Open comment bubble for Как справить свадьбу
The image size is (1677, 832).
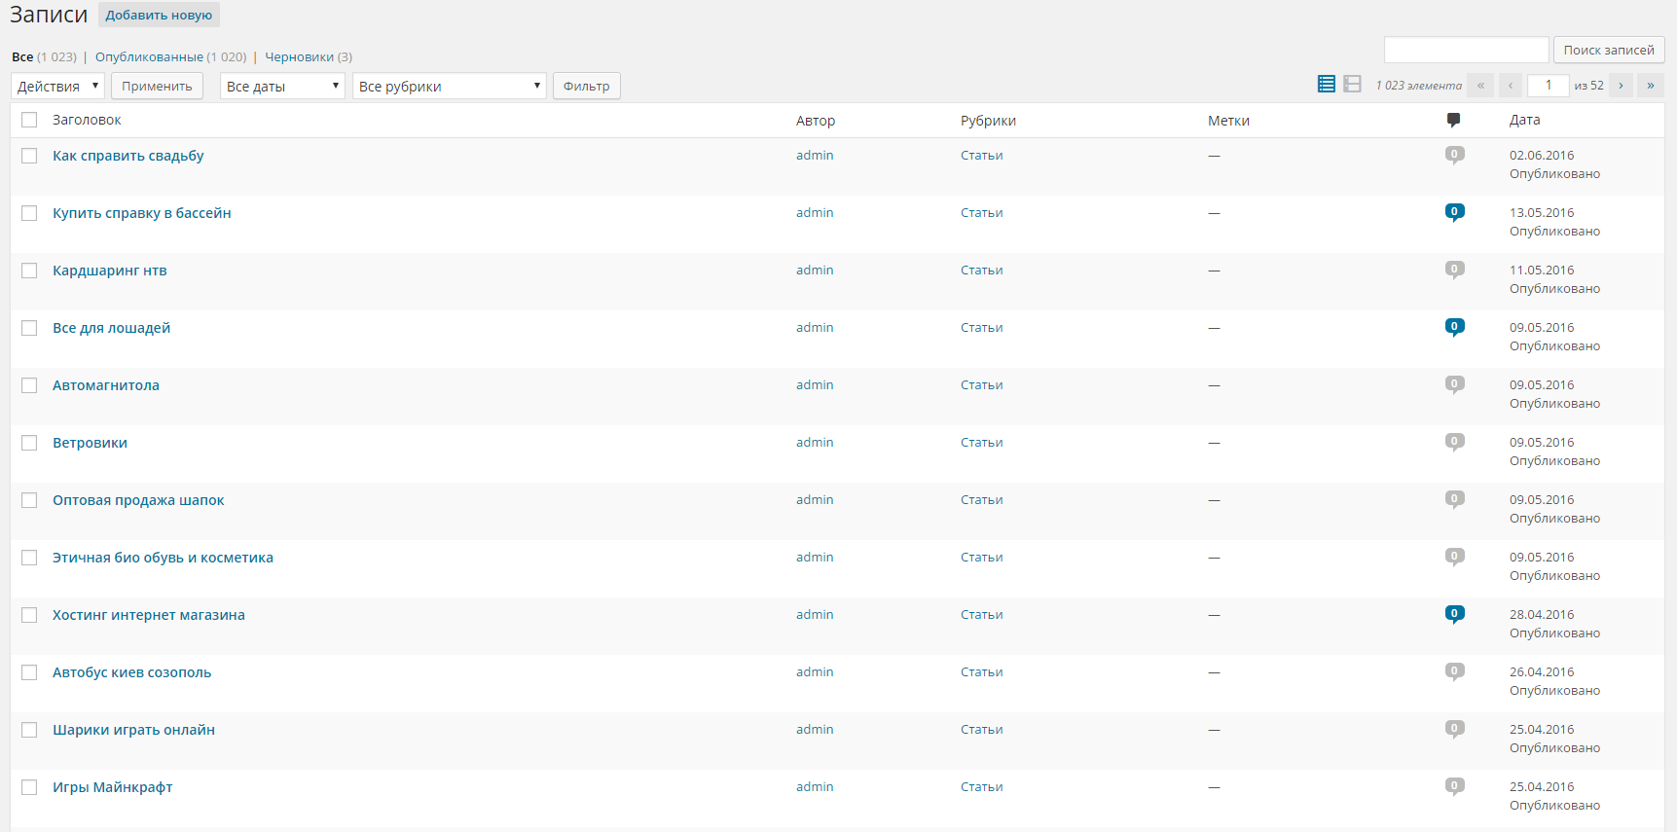tap(1454, 155)
